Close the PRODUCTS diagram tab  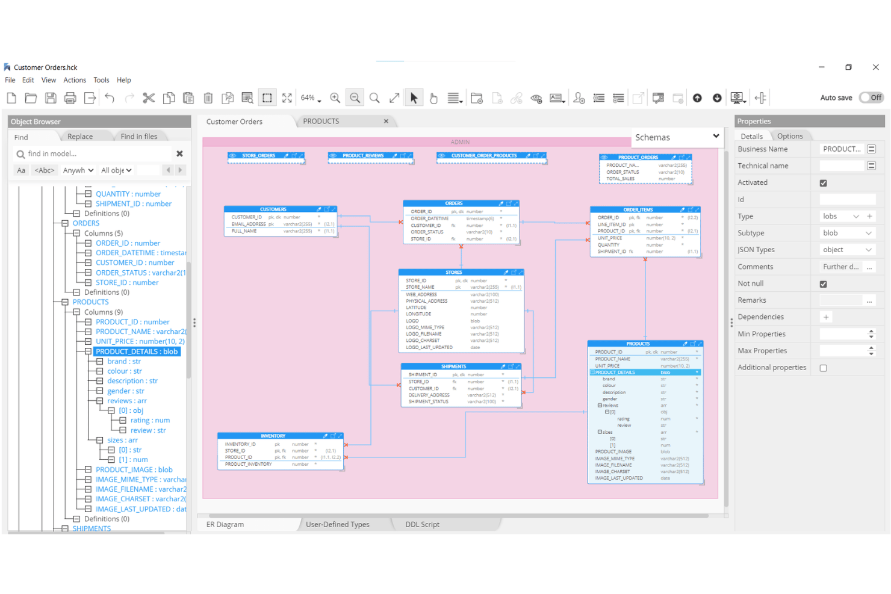coord(386,122)
